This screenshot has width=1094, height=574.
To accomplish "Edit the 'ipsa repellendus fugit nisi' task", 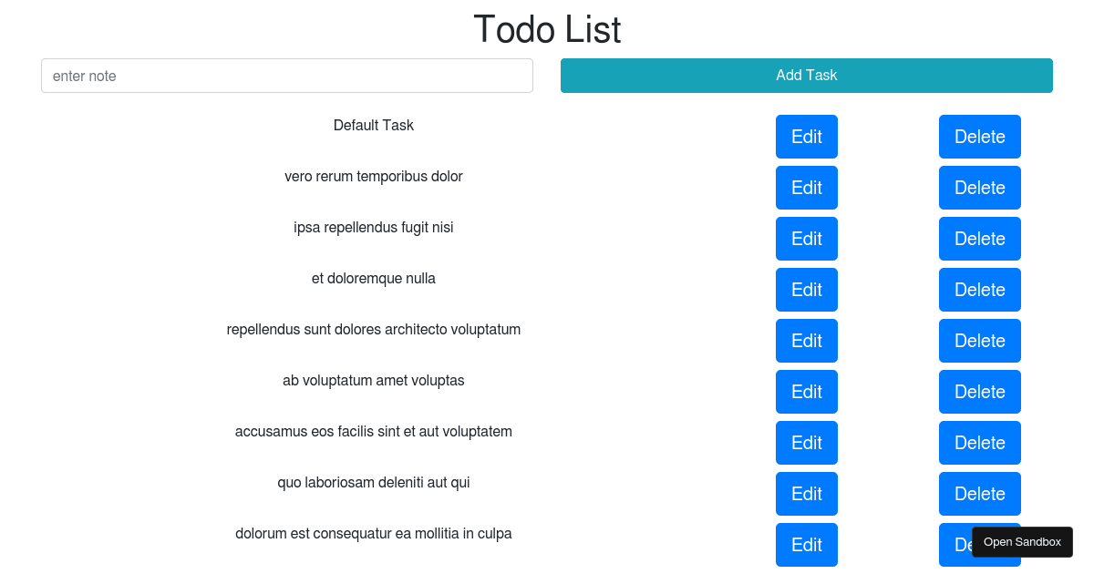I will [806, 239].
